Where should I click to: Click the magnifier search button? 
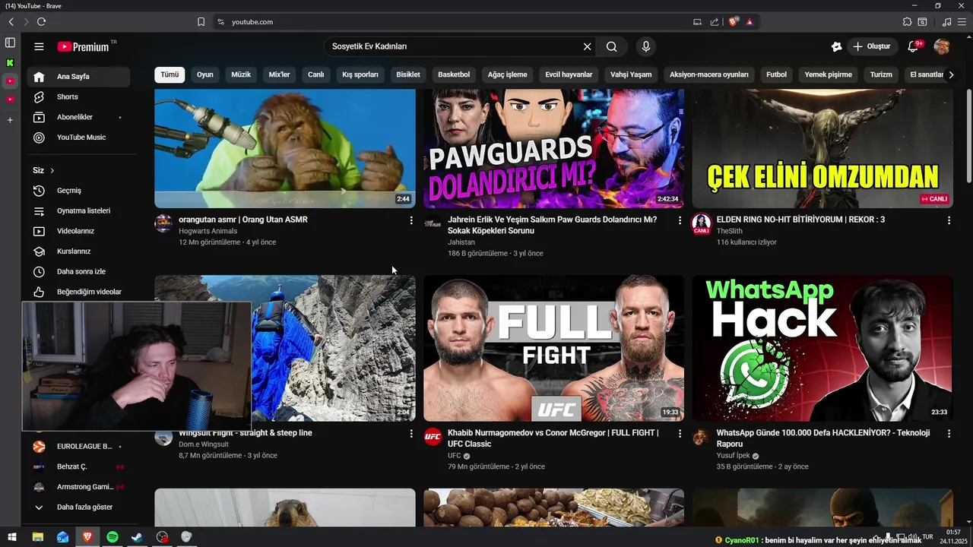click(x=612, y=46)
